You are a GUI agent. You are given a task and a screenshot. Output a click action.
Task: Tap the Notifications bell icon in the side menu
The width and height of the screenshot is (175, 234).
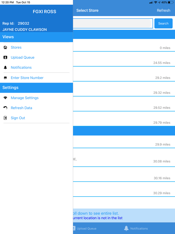click(5, 67)
